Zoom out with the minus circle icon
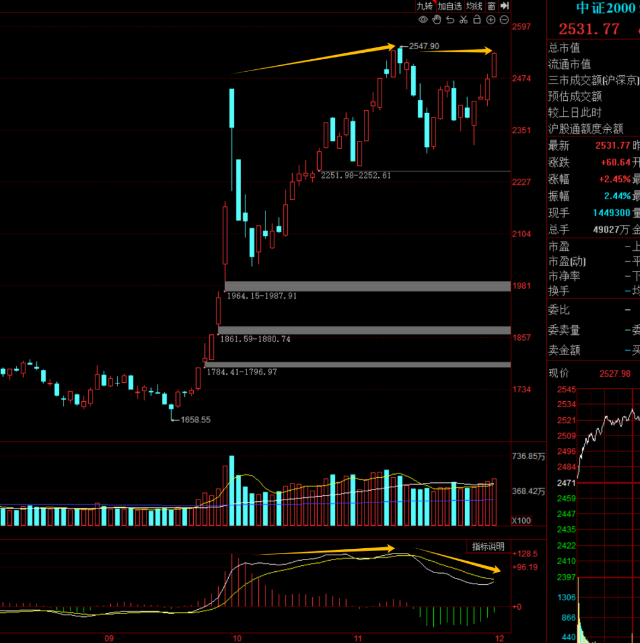Screen dimensions: 640x643 pos(504,20)
